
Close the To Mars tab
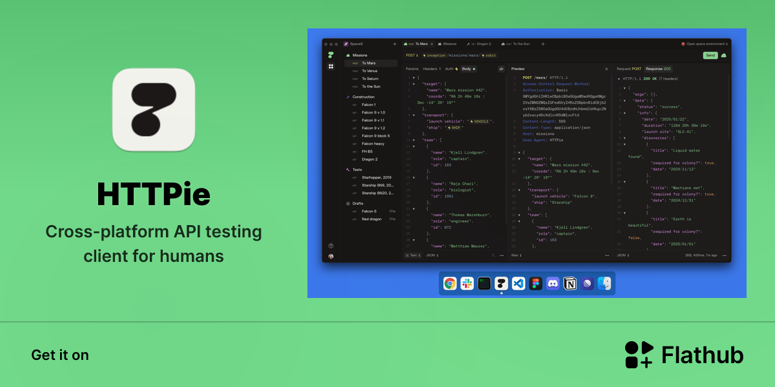[432, 44]
